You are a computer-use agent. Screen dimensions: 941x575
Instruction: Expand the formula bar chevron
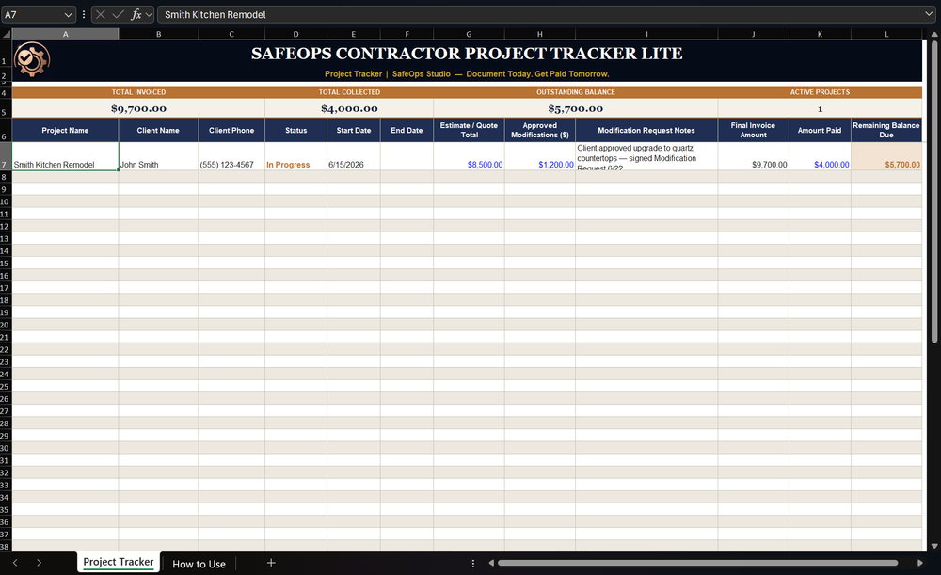(929, 14)
